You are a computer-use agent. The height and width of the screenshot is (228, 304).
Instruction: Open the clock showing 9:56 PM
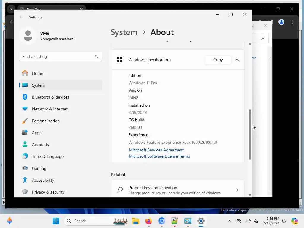coord(271,221)
